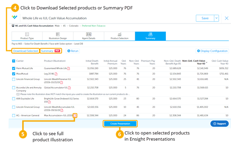Click the Save button
This screenshot has height=149, width=231.
(x=205, y=18)
